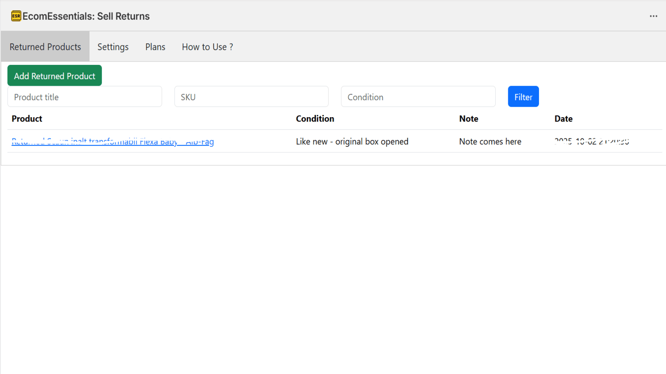Click the 'Note comes here' cell

[x=490, y=142]
